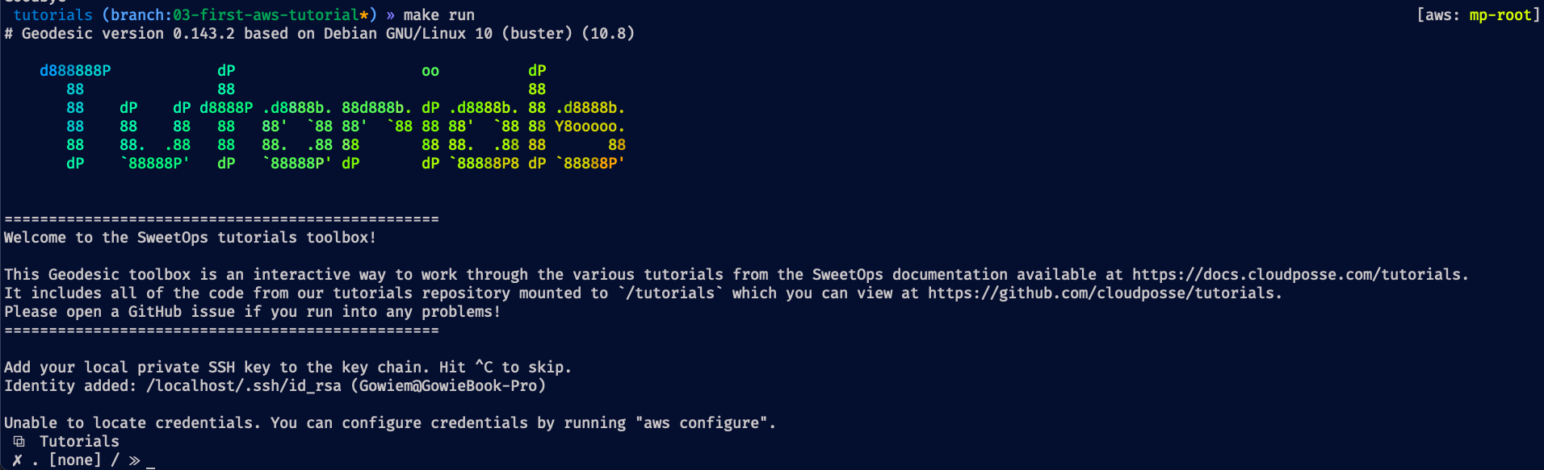1544x470 pixels.
Task: Click the tutorials directory name in prompt
Action: [x=53, y=15]
